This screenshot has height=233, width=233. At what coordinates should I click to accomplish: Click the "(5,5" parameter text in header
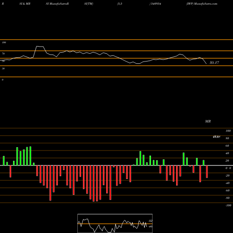point(120,4)
